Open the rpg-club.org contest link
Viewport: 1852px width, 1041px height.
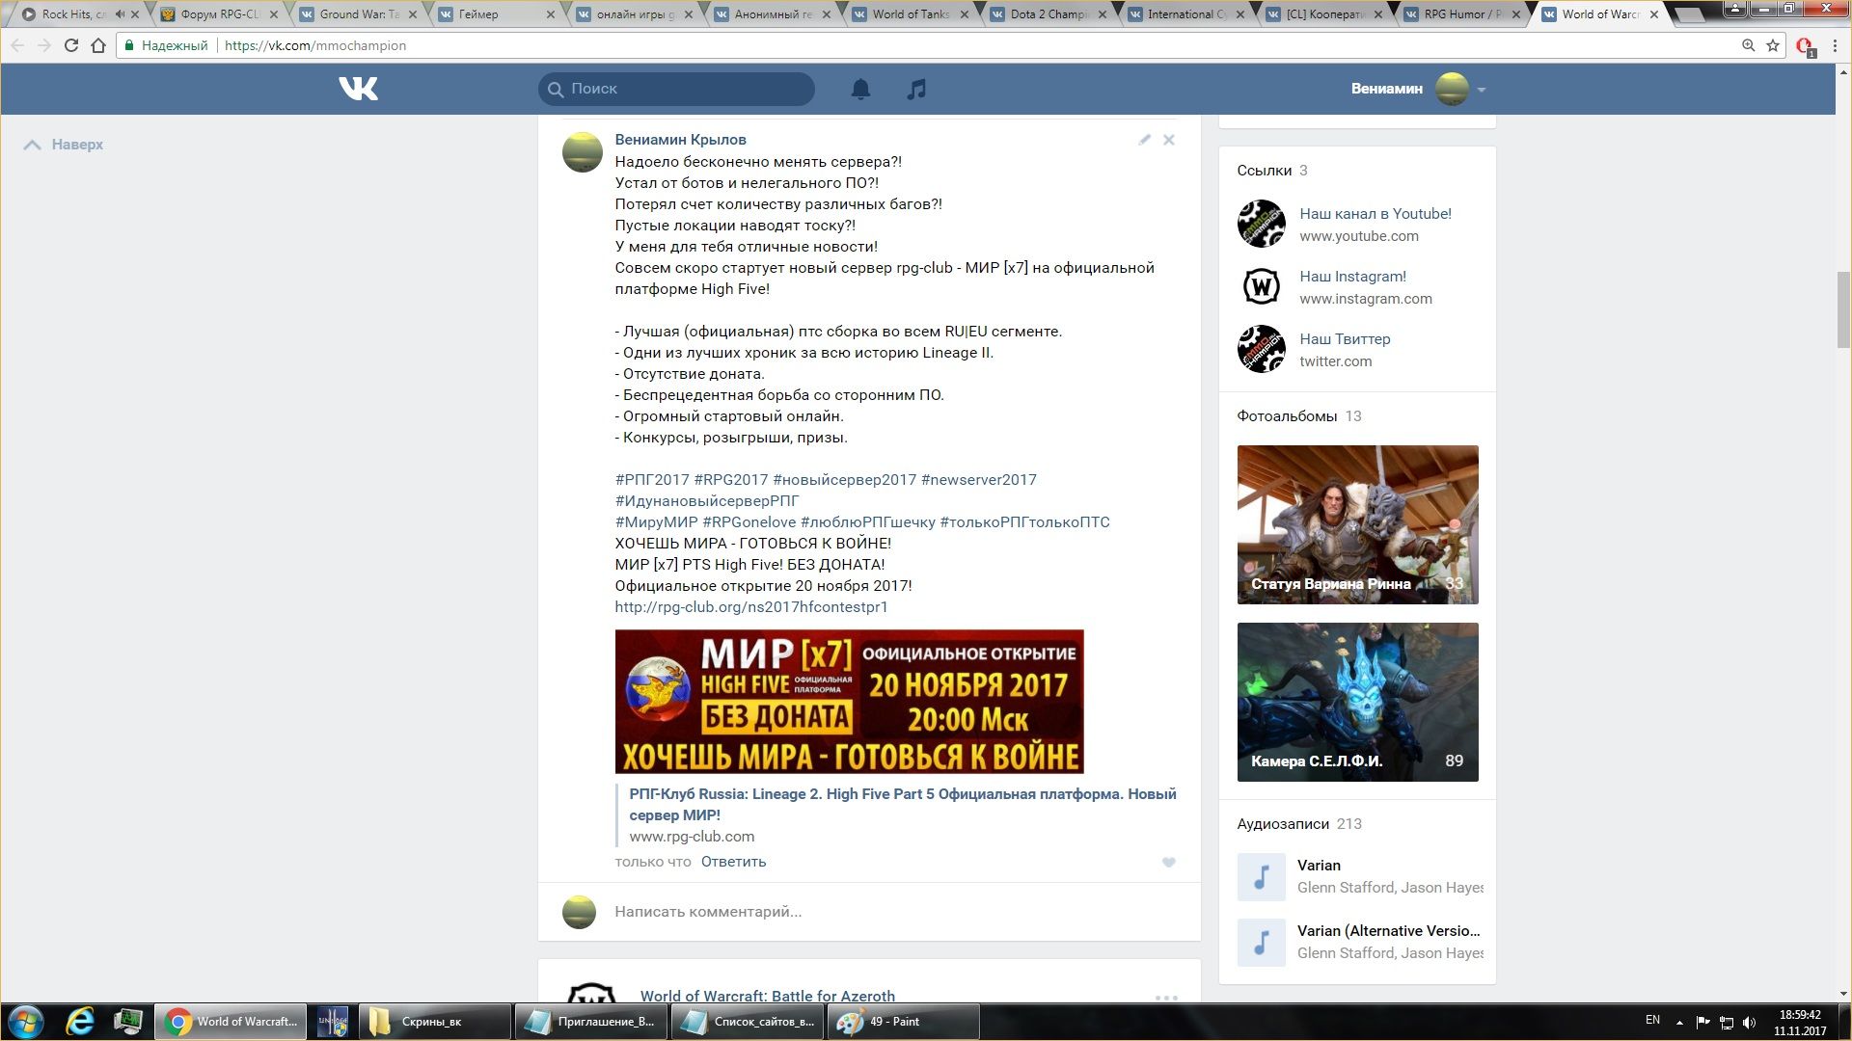[x=750, y=607]
